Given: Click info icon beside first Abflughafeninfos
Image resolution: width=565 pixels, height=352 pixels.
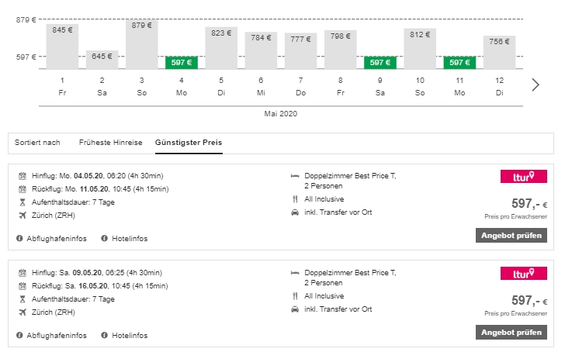Looking at the screenshot, I should click(x=19, y=238).
